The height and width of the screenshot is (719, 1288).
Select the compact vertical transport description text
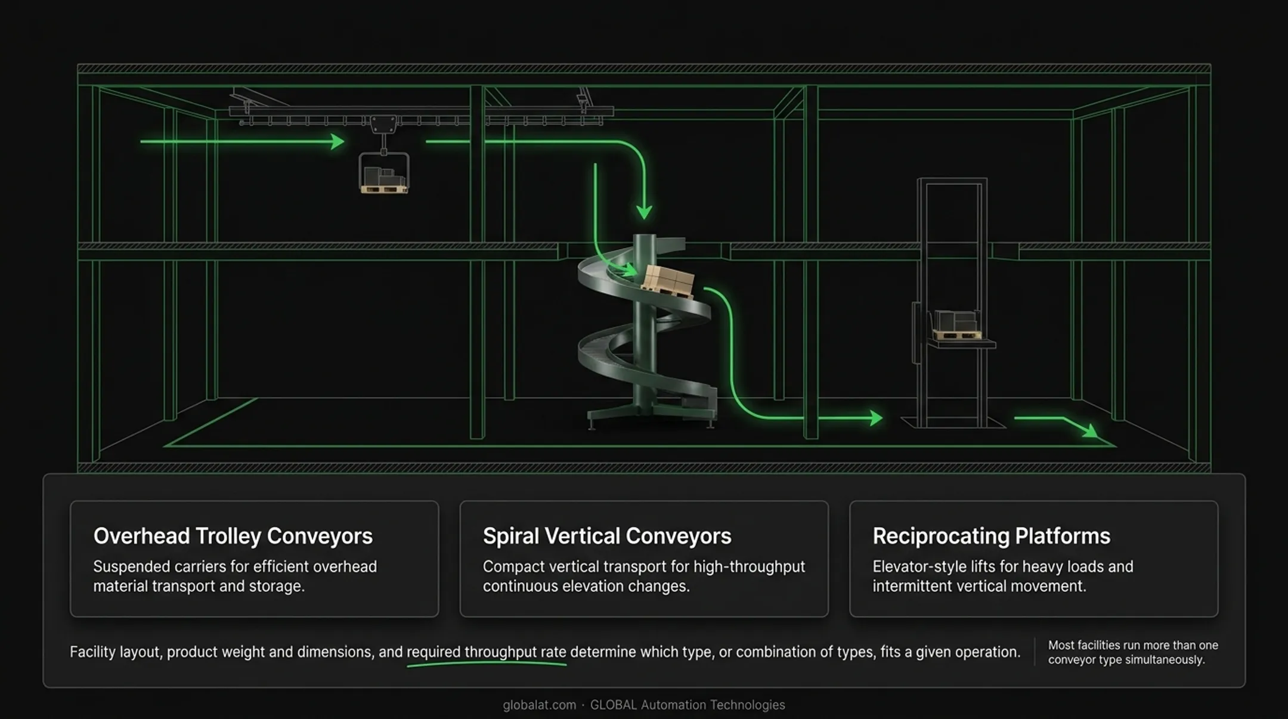644,576
